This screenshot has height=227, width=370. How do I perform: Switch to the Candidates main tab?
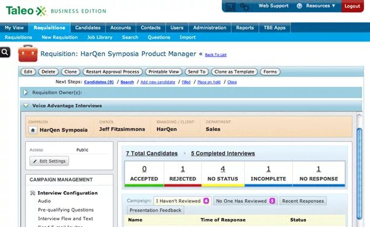coord(88,28)
